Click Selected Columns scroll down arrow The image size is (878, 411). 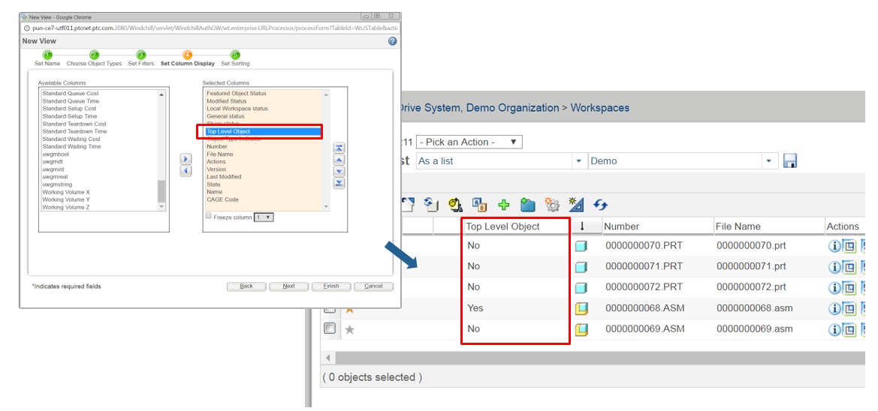327,207
